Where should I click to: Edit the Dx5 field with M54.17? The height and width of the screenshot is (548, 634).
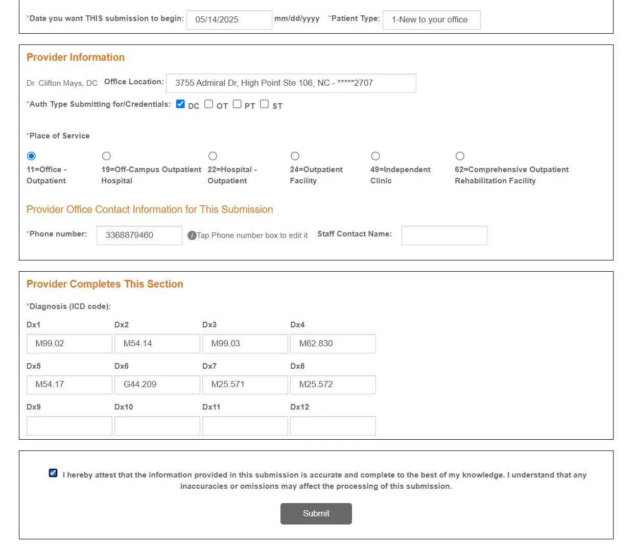69,385
